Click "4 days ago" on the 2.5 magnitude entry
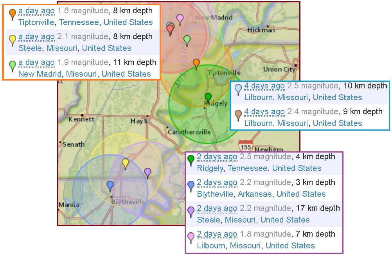This screenshot has height=255, width=392. [x=264, y=86]
